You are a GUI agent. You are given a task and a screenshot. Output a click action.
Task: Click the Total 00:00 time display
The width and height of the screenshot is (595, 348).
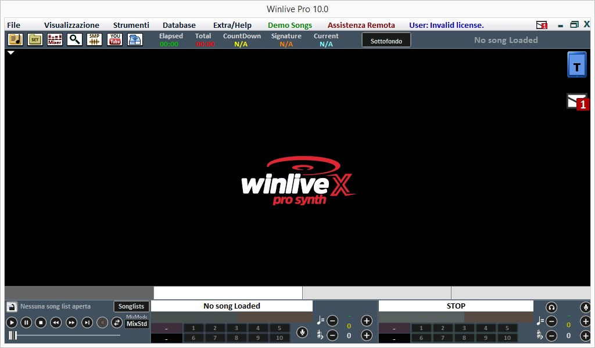click(x=205, y=44)
